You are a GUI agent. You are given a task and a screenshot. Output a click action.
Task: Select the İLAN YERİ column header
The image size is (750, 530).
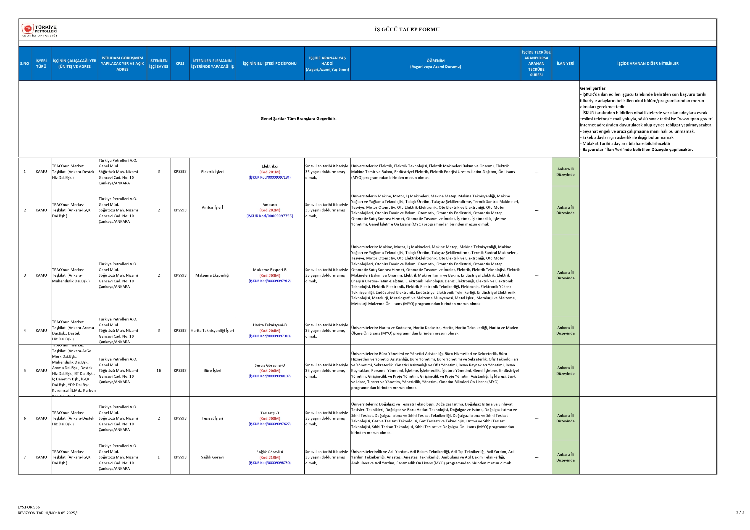(x=565, y=63)
